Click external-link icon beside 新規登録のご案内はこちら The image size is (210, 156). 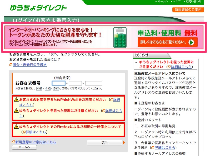click(x=13, y=142)
